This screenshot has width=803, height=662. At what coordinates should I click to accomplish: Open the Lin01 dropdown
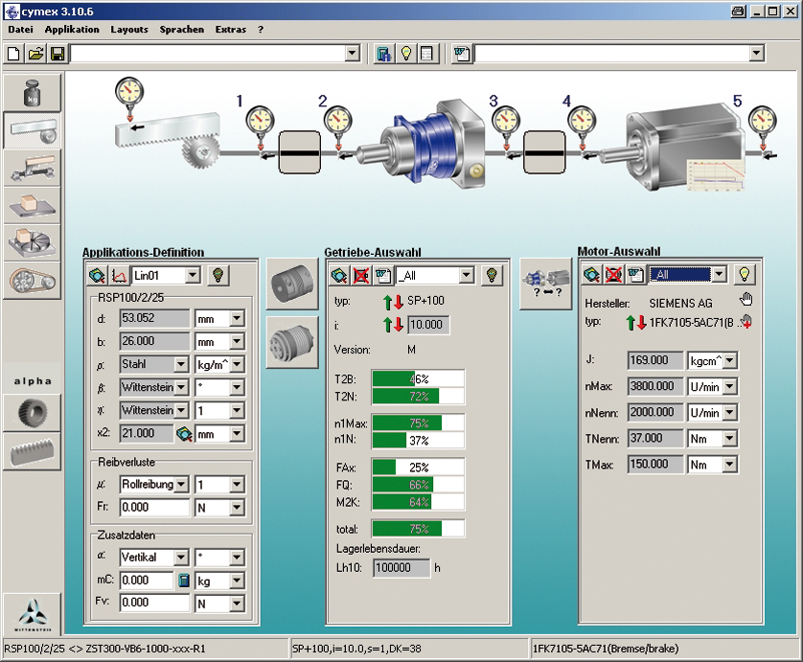click(193, 276)
